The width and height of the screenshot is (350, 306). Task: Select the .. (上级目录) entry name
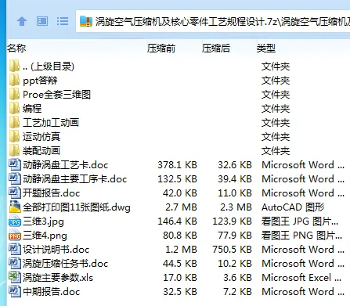(x=49, y=67)
